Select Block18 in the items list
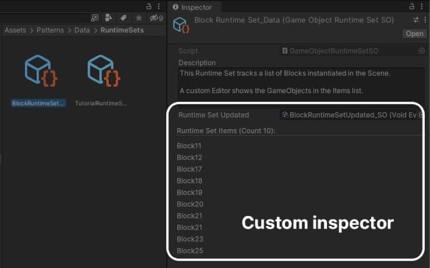Image resolution: width=430 pixels, height=268 pixels. coord(190,181)
